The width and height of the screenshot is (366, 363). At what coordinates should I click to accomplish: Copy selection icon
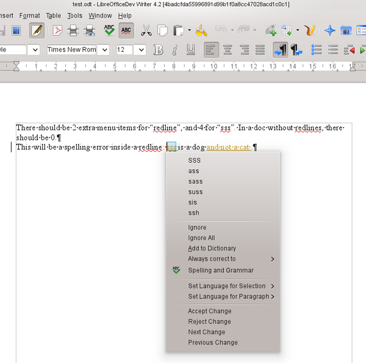tap(163, 31)
